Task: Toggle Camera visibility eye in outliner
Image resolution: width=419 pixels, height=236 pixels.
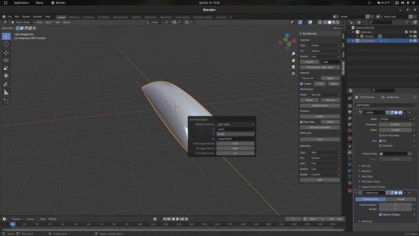Action: pos(410,37)
